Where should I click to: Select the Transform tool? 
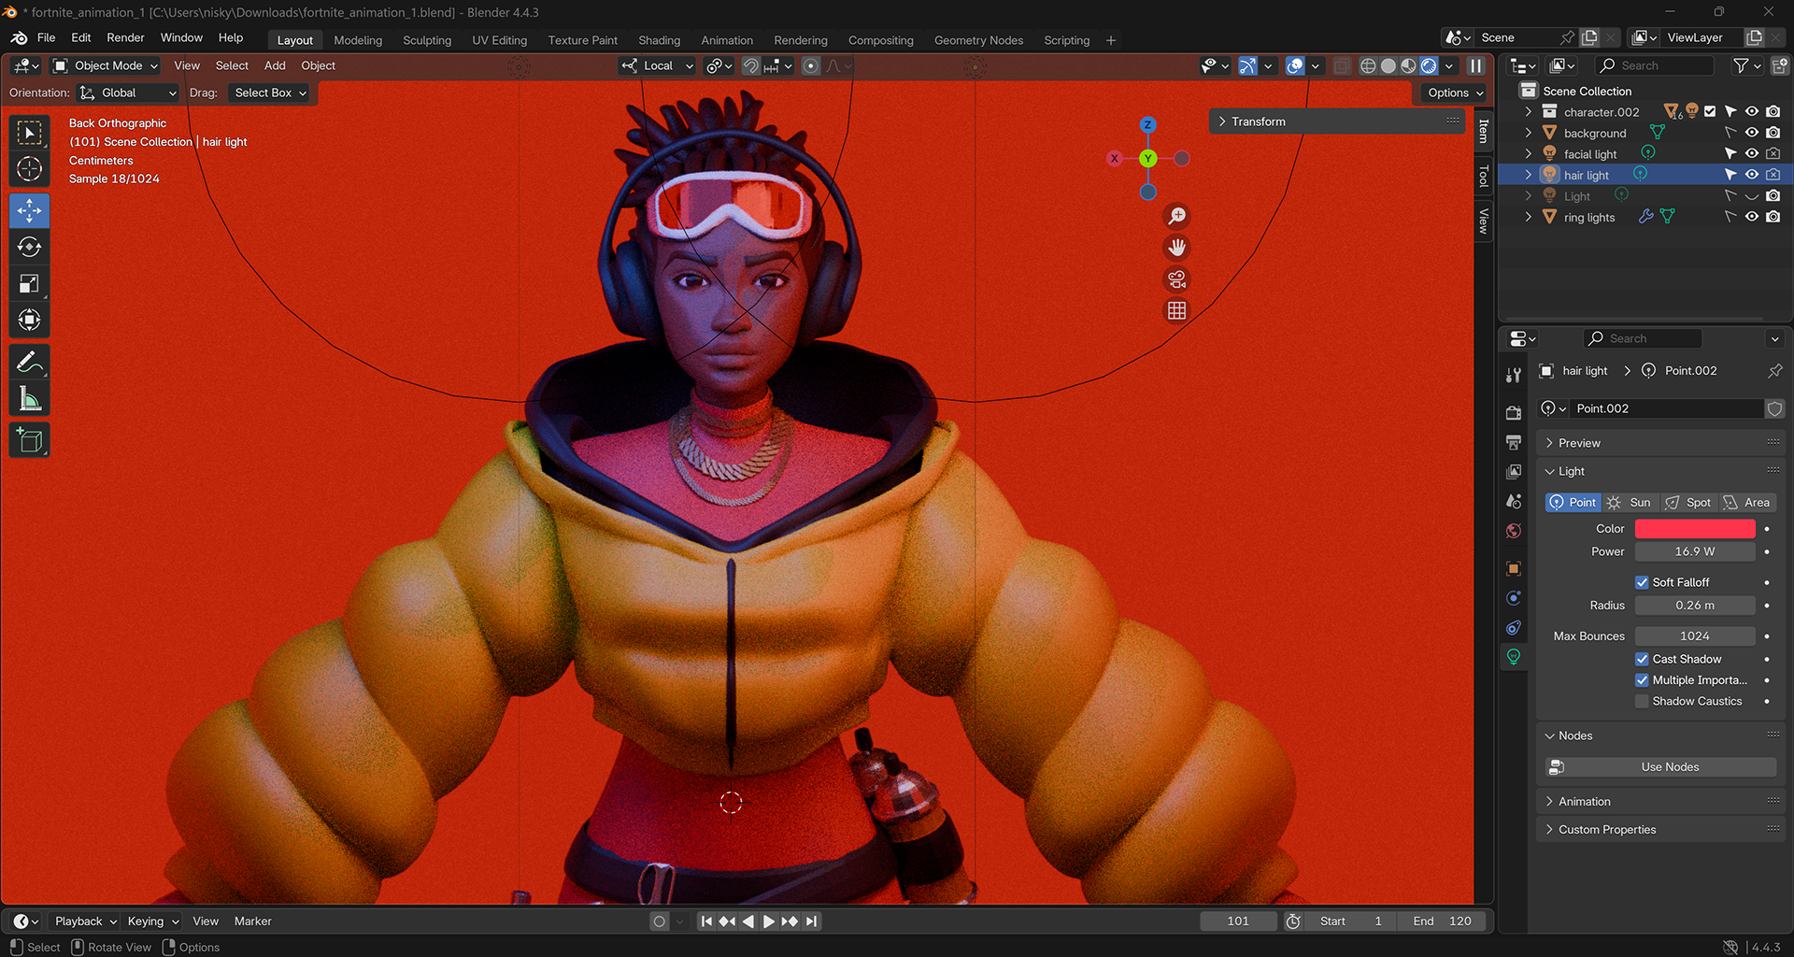click(30, 320)
